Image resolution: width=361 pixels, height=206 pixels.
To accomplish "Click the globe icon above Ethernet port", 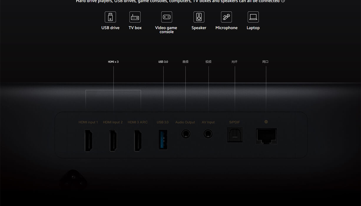I will tap(266, 122).
